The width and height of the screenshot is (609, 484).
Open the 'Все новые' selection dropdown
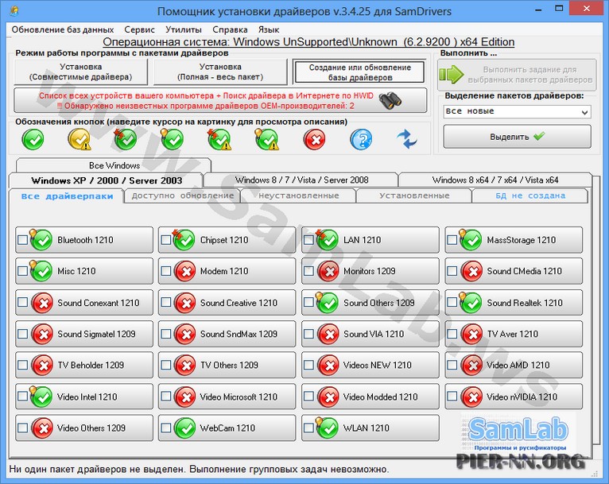coord(517,112)
